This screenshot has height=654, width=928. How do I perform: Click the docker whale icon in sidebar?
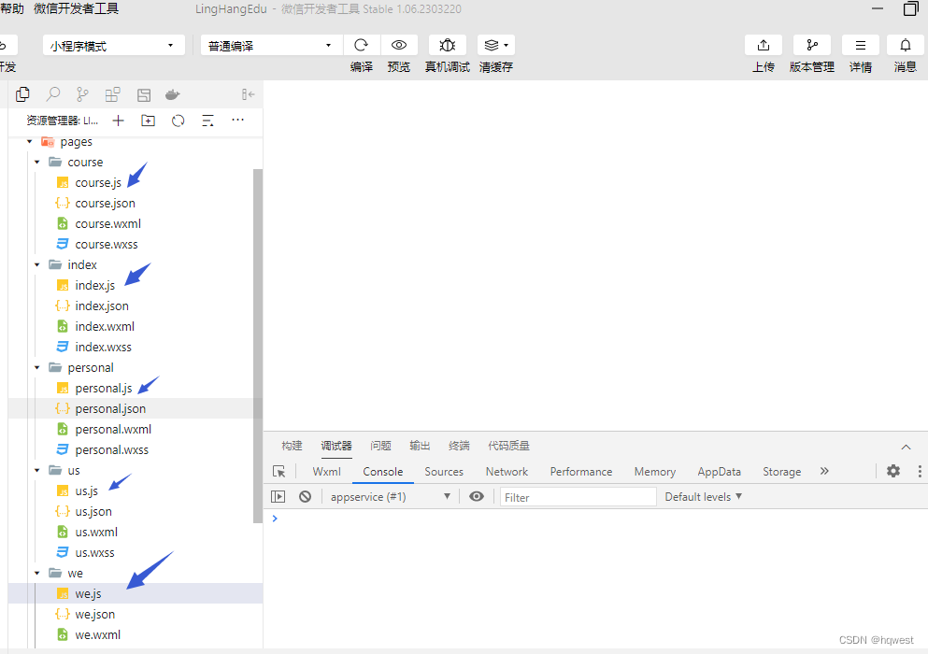click(173, 94)
